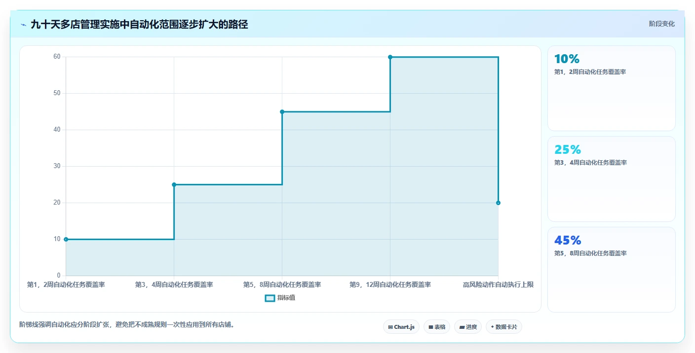Click the data point at value 10
This screenshot has height=353, width=695.
point(66,239)
